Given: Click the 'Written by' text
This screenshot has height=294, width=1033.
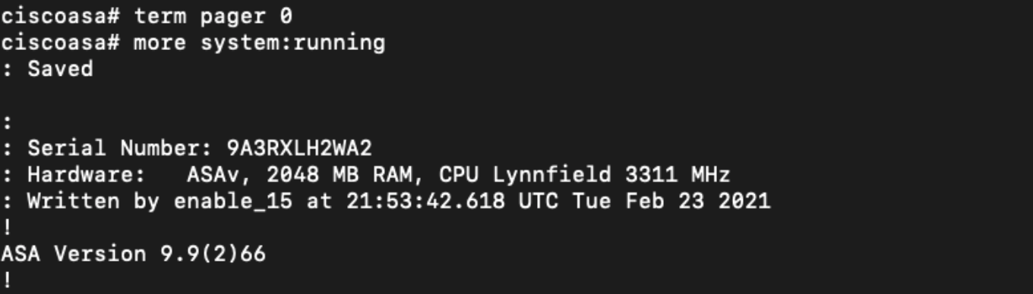Looking at the screenshot, I should coord(93,202).
